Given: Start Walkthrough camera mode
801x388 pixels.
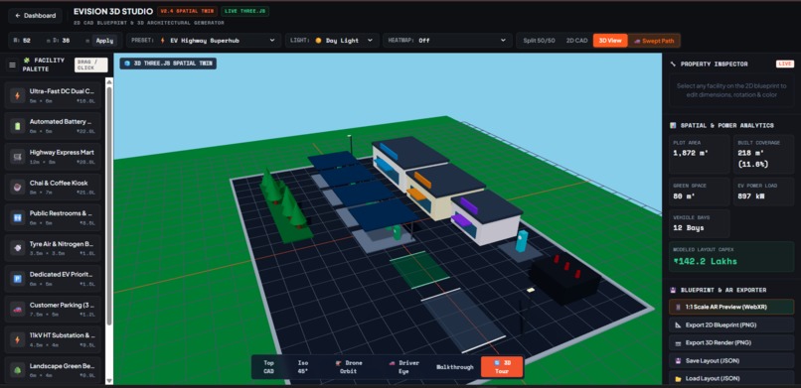Looking at the screenshot, I should tap(454, 367).
